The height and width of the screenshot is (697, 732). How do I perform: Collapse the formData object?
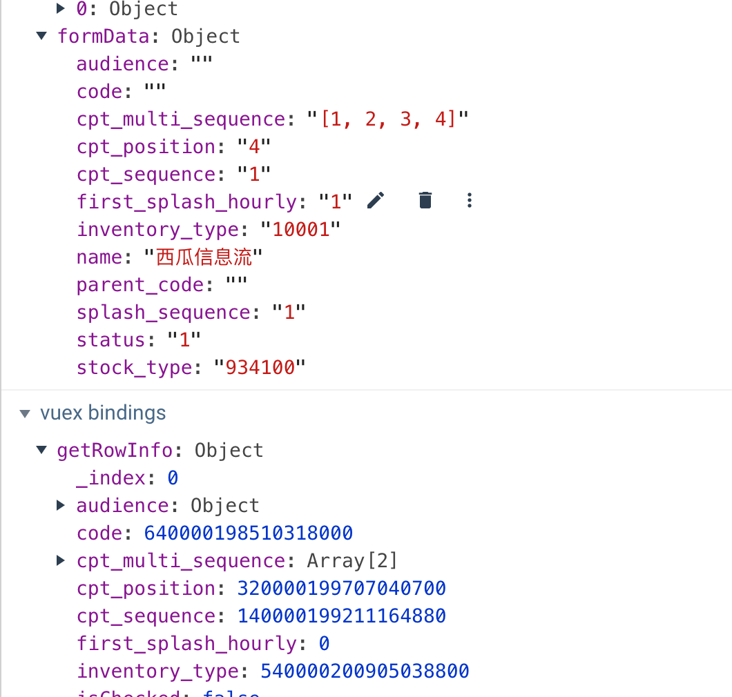(x=42, y=36)
